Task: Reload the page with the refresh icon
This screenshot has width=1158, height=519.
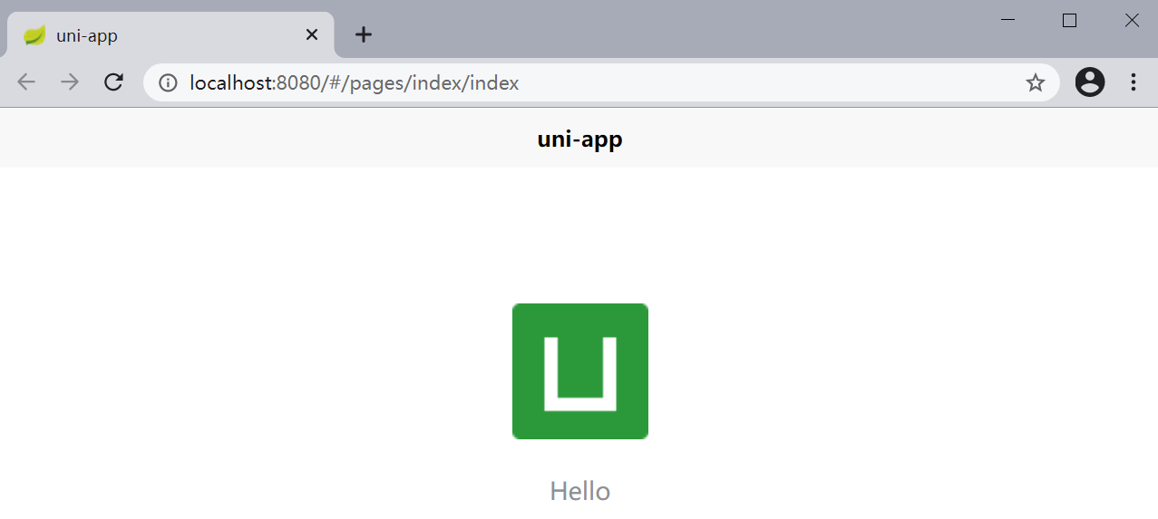Action: [x=113, y=82]
